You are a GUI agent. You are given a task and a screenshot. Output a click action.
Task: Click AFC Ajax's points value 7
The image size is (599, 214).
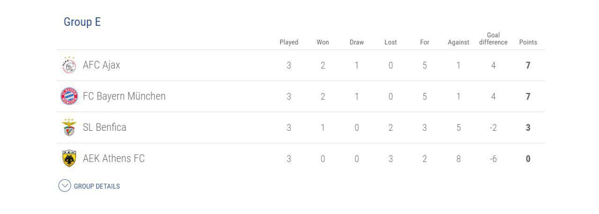pos(528,65)
